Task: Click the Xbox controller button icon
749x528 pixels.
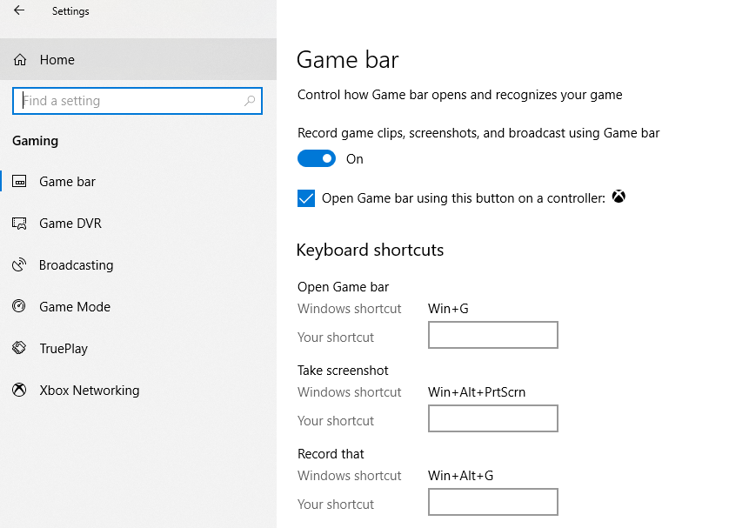Action: tap(619, 197)
